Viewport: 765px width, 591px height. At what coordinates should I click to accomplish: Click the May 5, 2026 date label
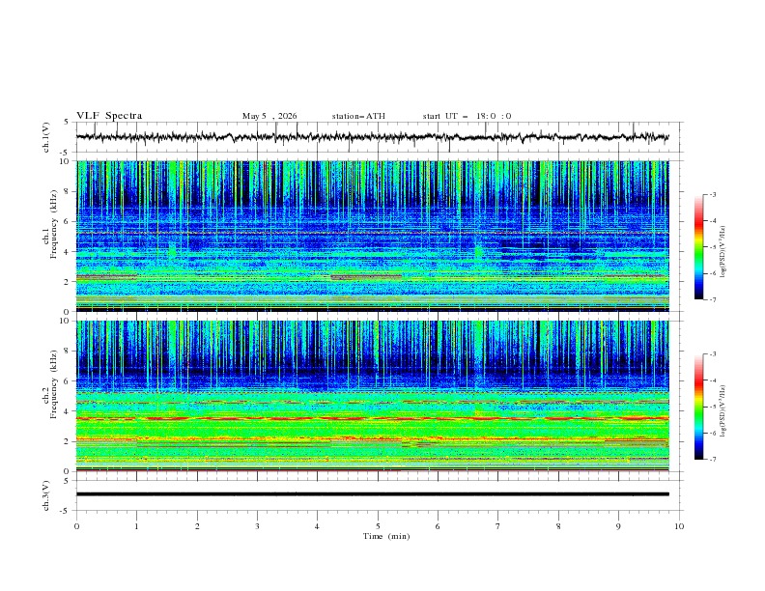pos(269,116)
